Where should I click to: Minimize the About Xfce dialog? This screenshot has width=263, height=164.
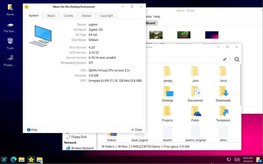click(123, 7)
